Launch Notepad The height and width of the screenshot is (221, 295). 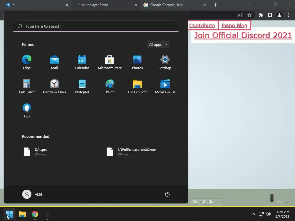(82, 86)
